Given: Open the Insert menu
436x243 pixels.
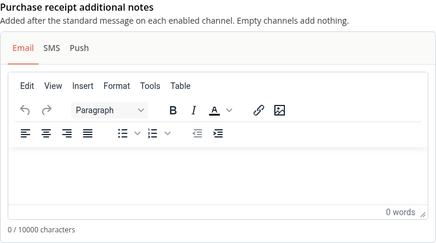Looking at the screenshot, I should click(x=82, y=86).
